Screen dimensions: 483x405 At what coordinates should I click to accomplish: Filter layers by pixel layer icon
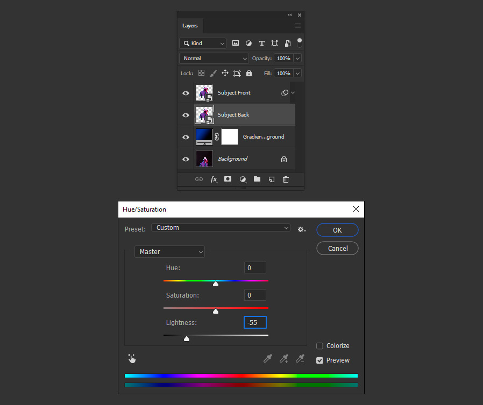236,43
